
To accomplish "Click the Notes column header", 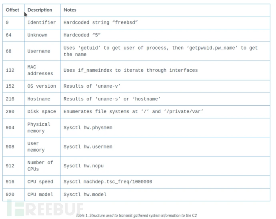I will 70,10.
